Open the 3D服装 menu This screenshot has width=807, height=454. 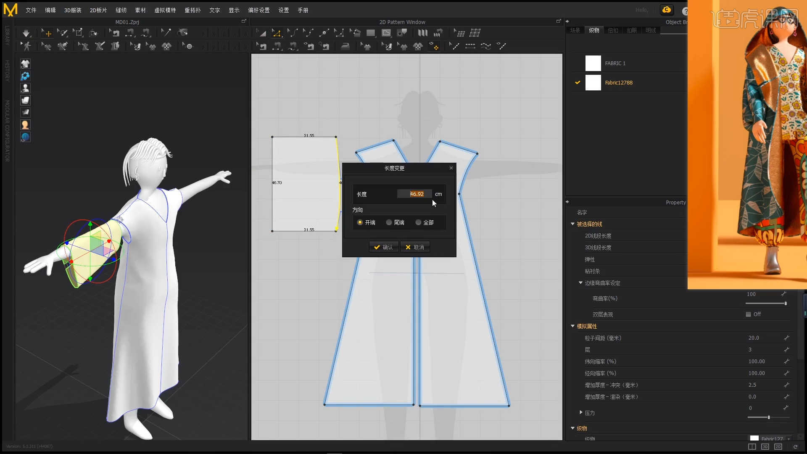click(72, 10)
